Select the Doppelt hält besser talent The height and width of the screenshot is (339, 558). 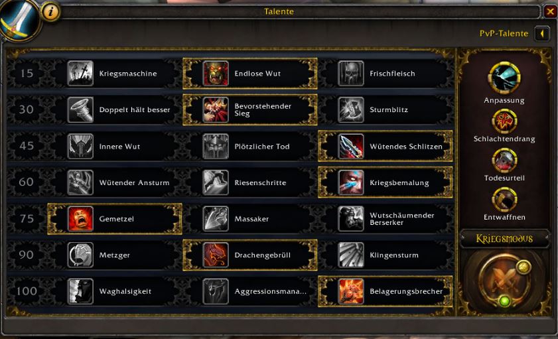(115, 109)
